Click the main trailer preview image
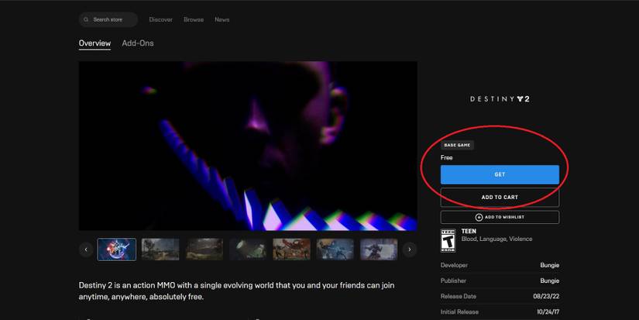This screenshot has height=320, width=639. 248,146
